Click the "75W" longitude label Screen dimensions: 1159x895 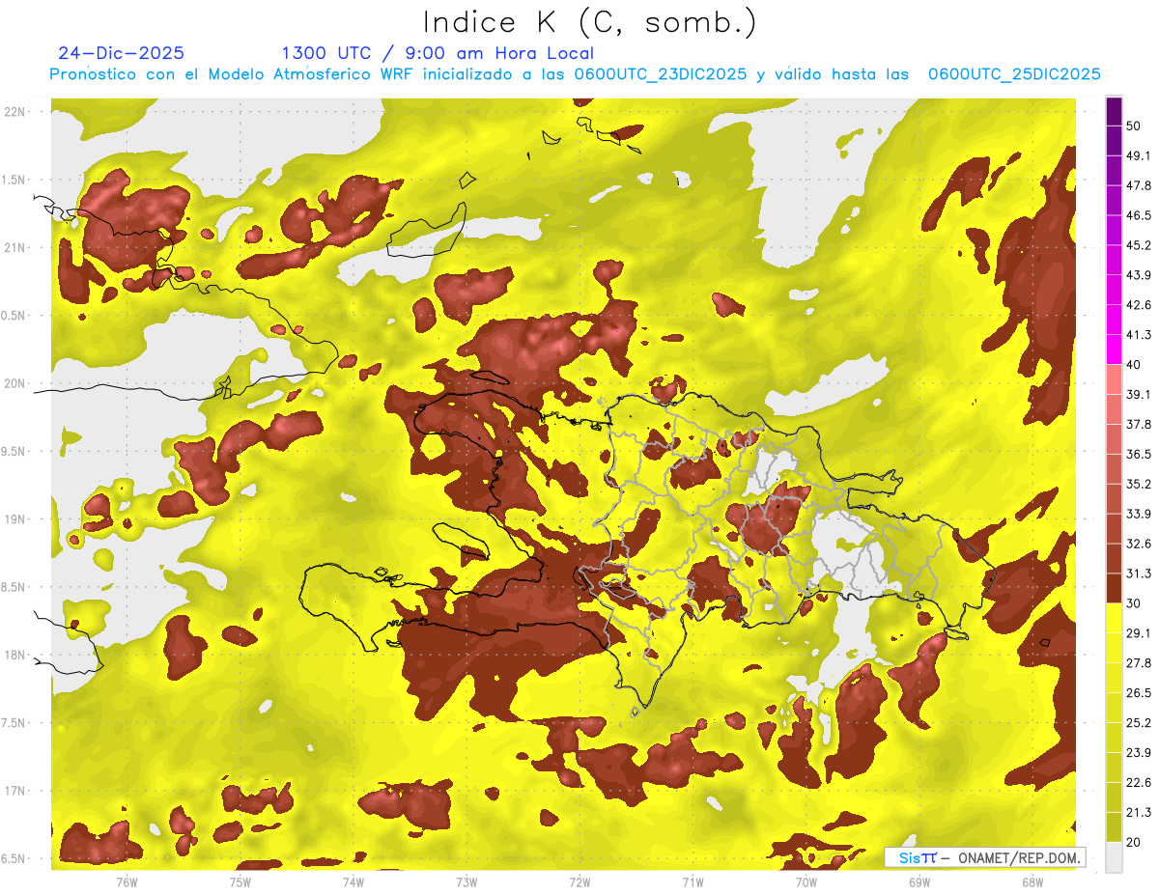(240, 881)
